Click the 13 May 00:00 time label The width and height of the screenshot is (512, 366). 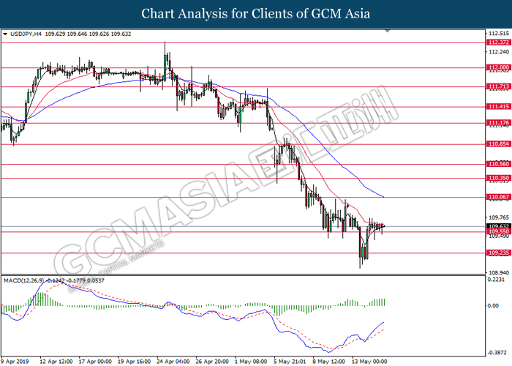click(369, 362)
